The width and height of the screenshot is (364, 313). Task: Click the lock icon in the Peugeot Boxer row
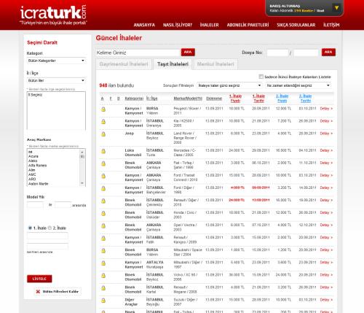click(x=103, y=109)
